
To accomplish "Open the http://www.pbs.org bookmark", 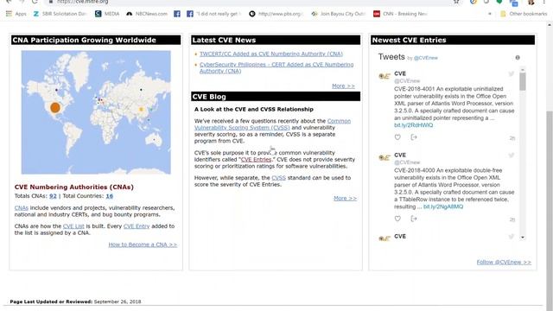I will pos(276,14).
